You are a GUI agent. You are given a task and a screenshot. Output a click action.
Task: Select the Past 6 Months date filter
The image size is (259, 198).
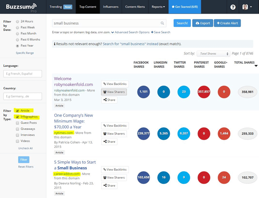pyautogui.click(x=17, y=40)
